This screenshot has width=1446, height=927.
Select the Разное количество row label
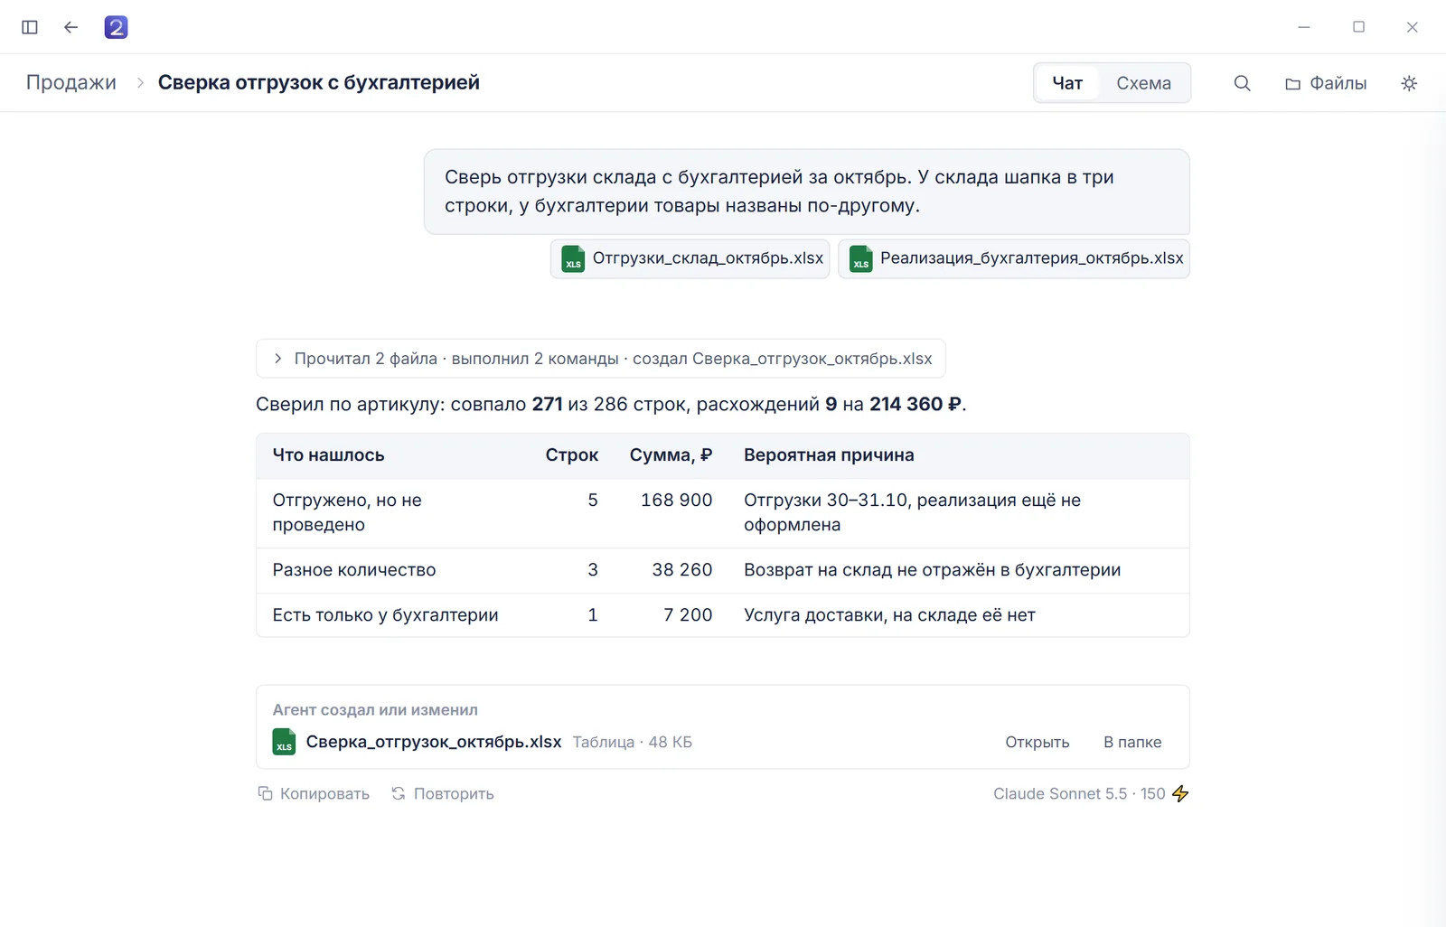tap(354, 570)
